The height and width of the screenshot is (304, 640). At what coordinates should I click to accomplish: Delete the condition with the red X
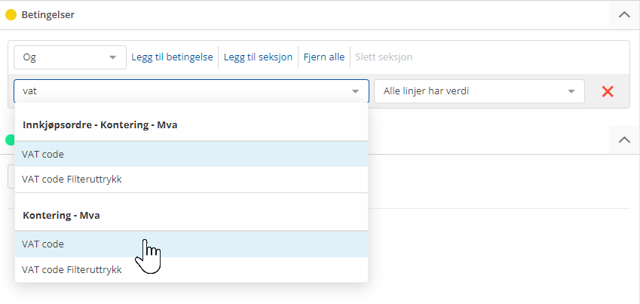(x=607, y=91)
